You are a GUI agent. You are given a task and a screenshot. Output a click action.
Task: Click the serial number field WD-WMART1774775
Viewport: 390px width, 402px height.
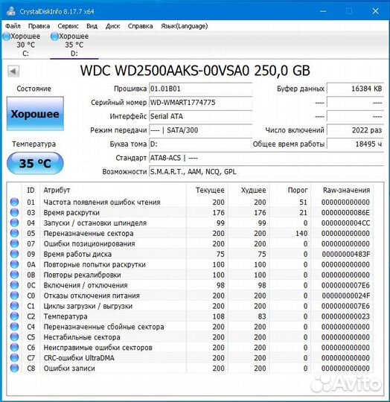[x=201, y=103]
